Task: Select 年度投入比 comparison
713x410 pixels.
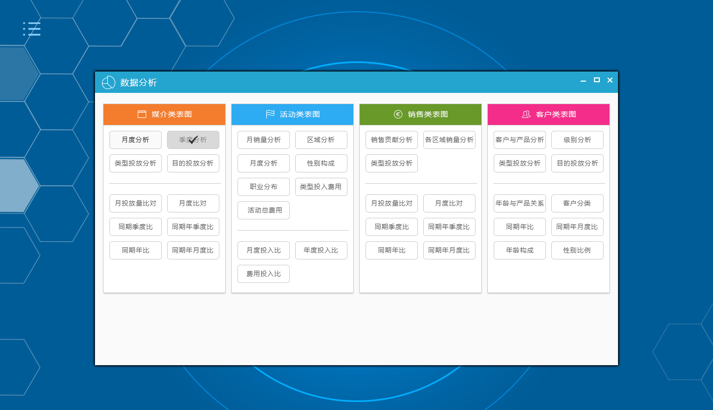Action: (321, 250)
